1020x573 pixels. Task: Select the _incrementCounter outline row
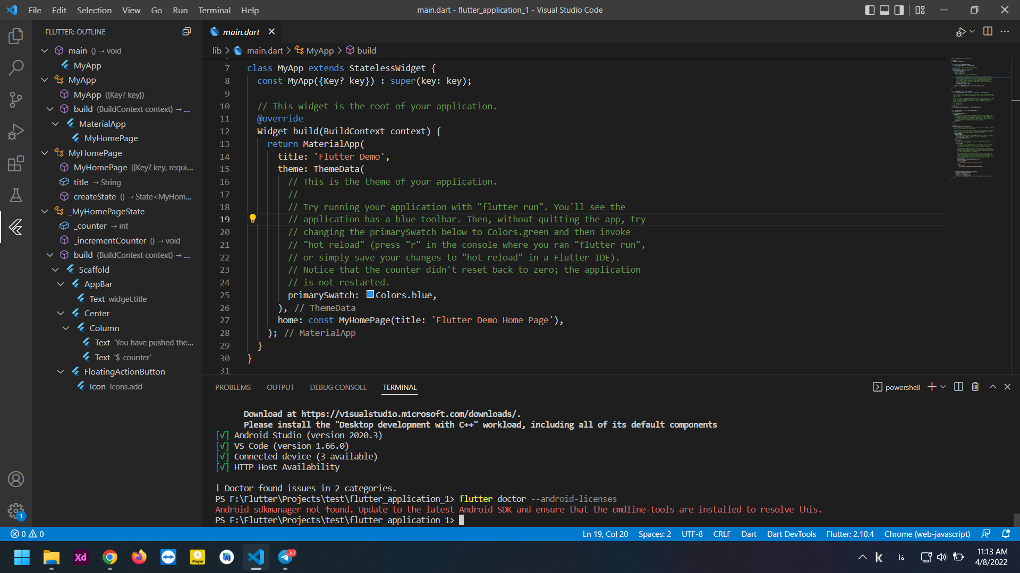117,240
